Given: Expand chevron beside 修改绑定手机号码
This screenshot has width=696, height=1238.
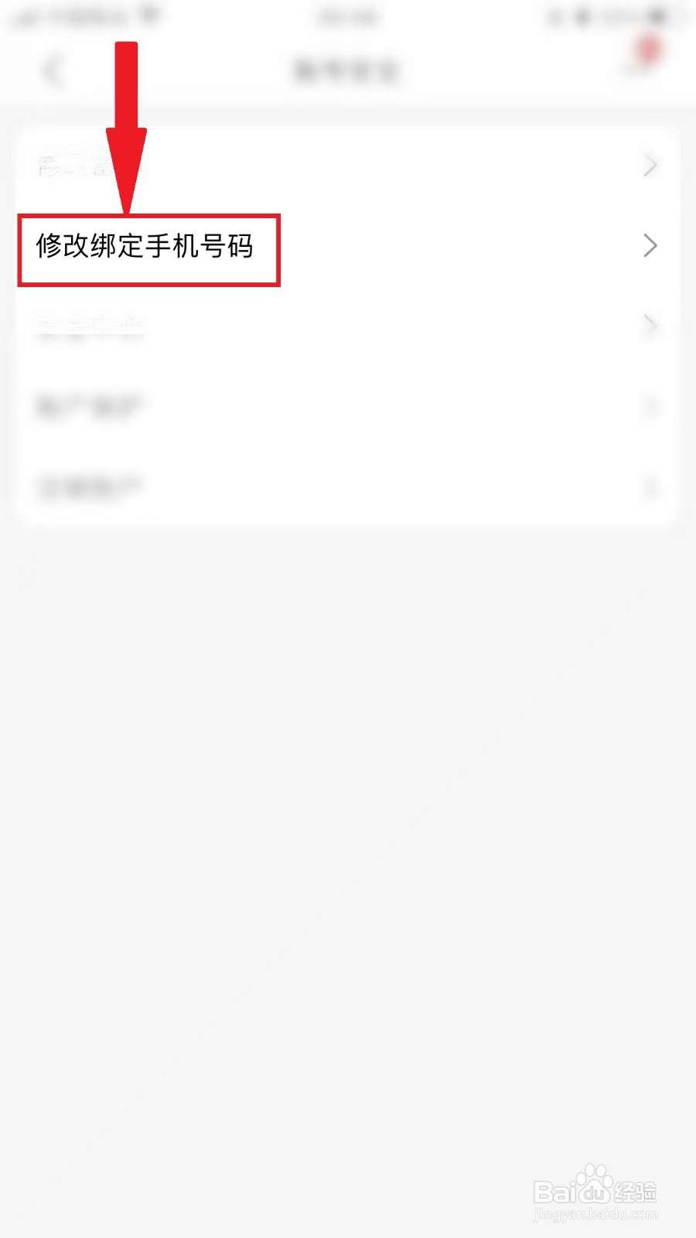Looking at the screenshot, I should tap(650, 246).
